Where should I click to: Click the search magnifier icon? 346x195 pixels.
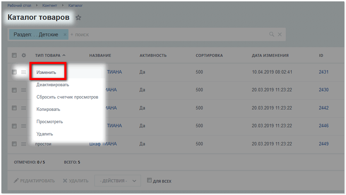[x=272, y=35]
